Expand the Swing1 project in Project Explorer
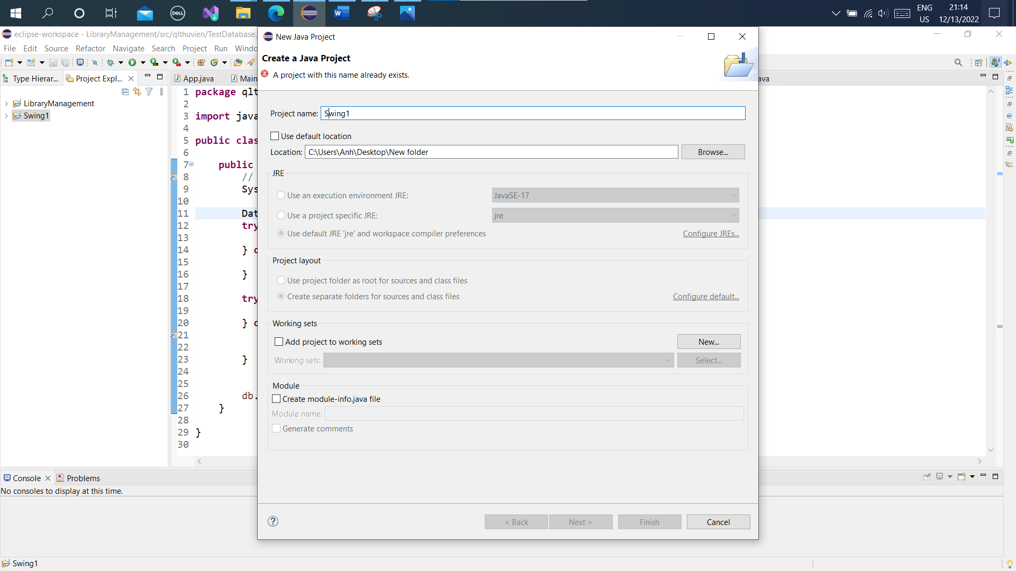The image size is (1016, 571). tap(6, 116)
